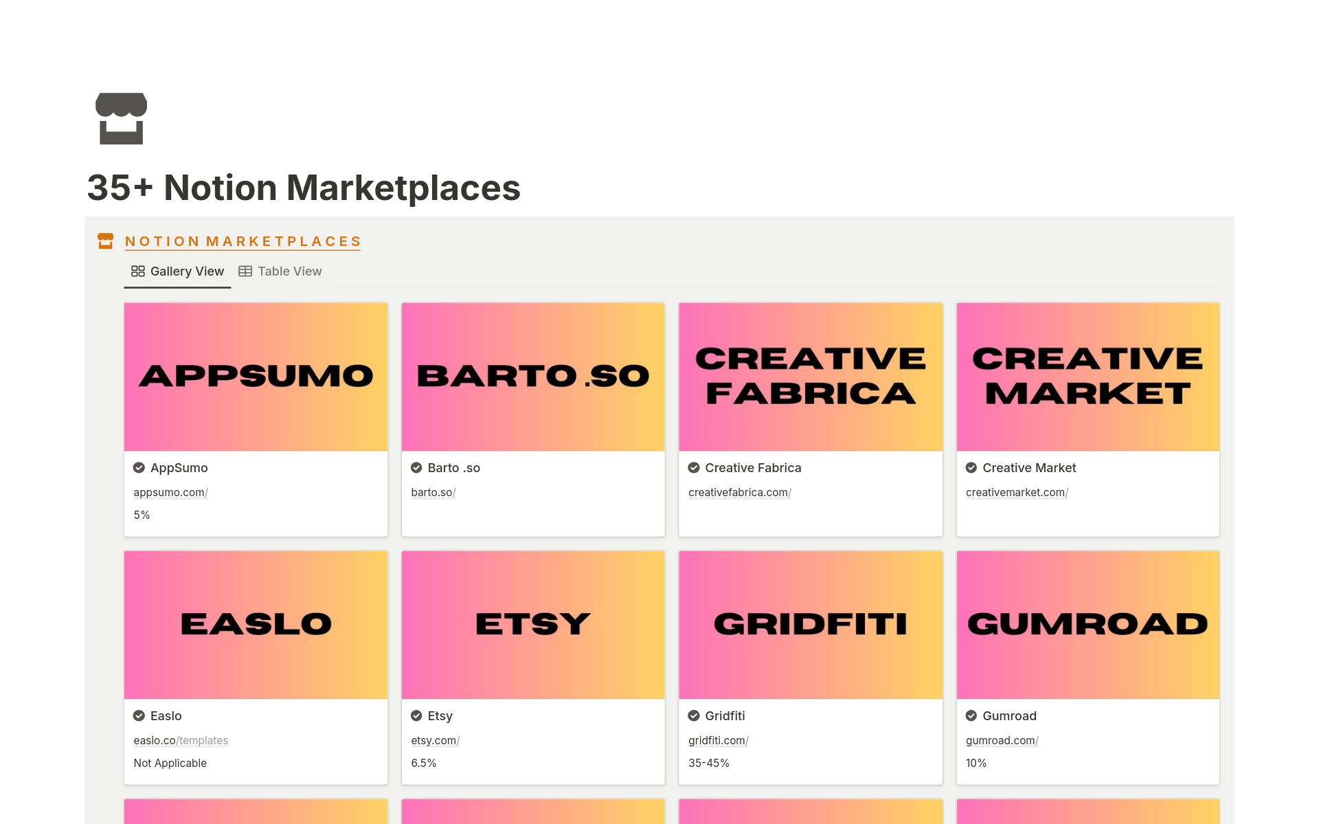Image resolution: width=1319 pixels, height=824 pixels.
Task: Click the Gallery View grid icon
Action: click(x=138, y=271)
